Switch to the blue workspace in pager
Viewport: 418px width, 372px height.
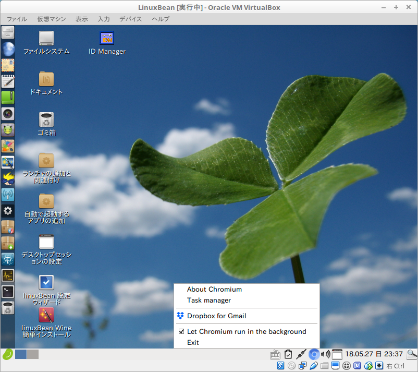pyautogui.click(x=21, y=354)
